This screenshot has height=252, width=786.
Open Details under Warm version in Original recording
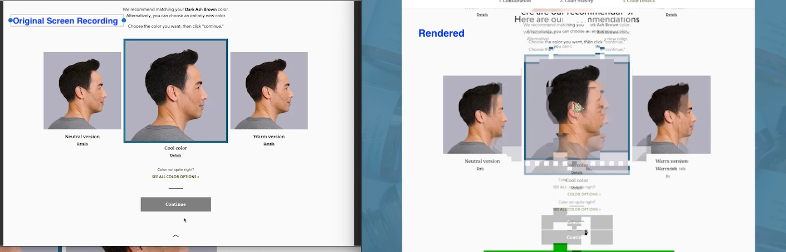coord(269,144)
